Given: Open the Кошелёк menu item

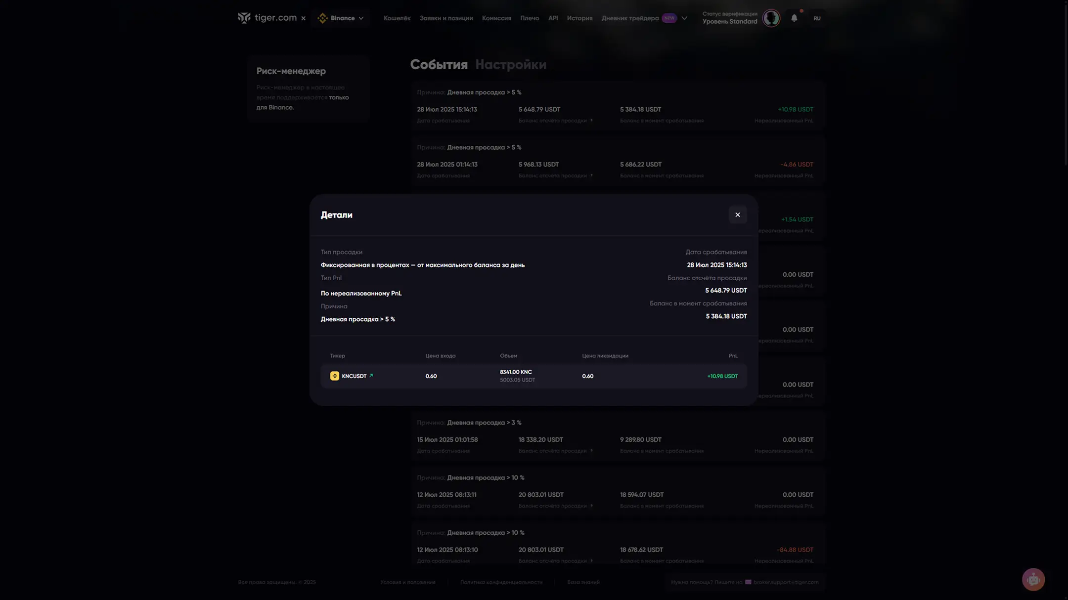Looking at the screenshot, I should coord(397,18).
